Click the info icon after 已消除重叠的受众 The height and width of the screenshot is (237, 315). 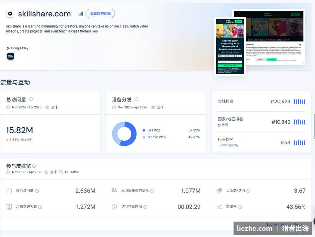[152, 191]
